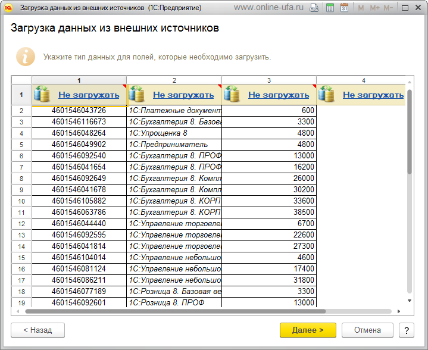Click the M memory button

pos(361,8)
